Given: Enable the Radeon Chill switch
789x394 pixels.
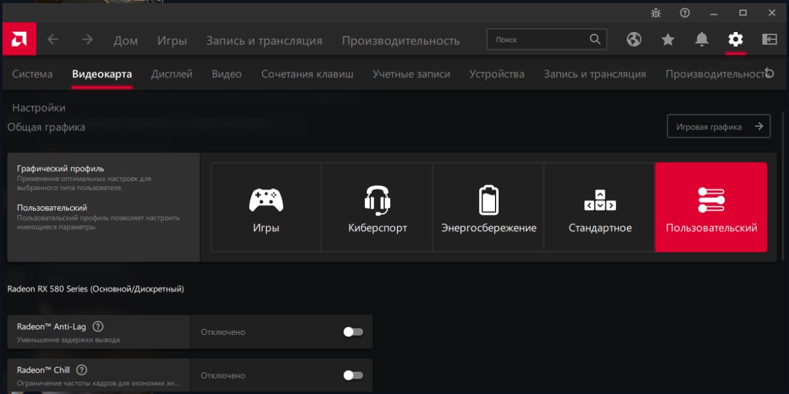Looking at the screenshot, I should click(x=353, y=376).
